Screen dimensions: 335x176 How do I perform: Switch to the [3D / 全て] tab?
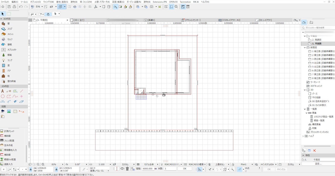click(88, 20)
